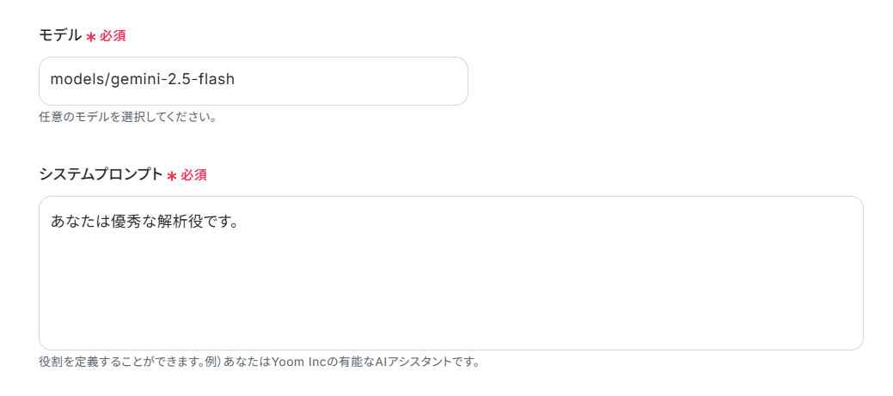Click the red asterisk next to モデル
893x396 pixels.
pos(90,37)
